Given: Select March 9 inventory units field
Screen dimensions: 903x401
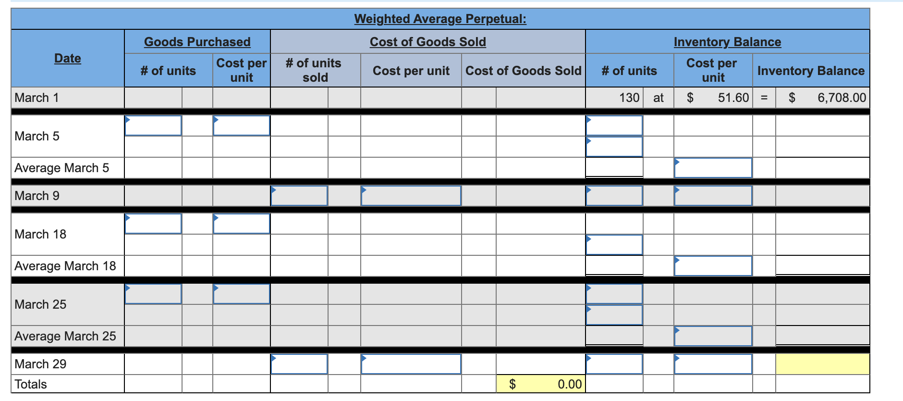Looking at the screenshot, I should point(614,196).
